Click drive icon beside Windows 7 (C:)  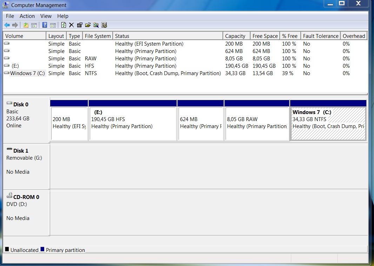[7, 73]
